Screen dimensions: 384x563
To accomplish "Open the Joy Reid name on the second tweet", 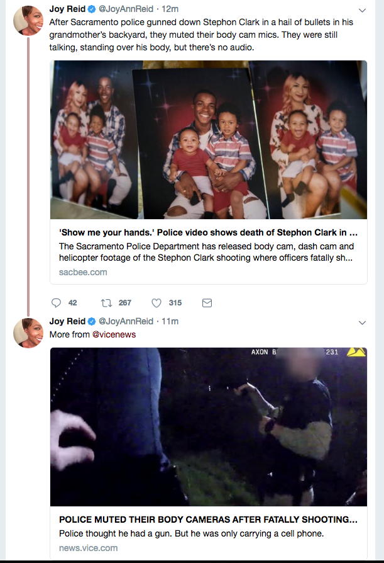I will [67, 321].
